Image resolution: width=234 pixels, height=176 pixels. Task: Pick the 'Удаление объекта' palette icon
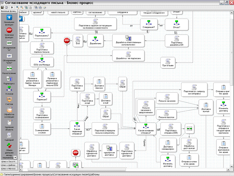click(x=9, y=123)
